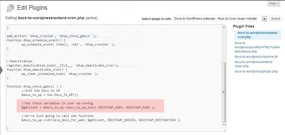Click the '$docs_to_wp = new Docs_To_WP();' line

point(50,95)
